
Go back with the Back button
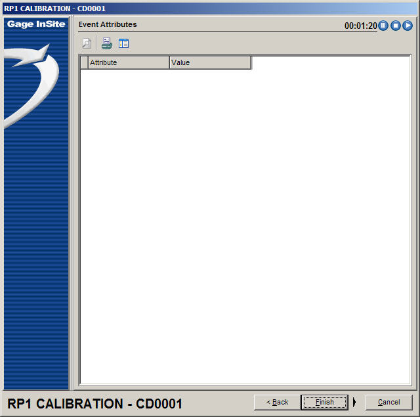277,402
